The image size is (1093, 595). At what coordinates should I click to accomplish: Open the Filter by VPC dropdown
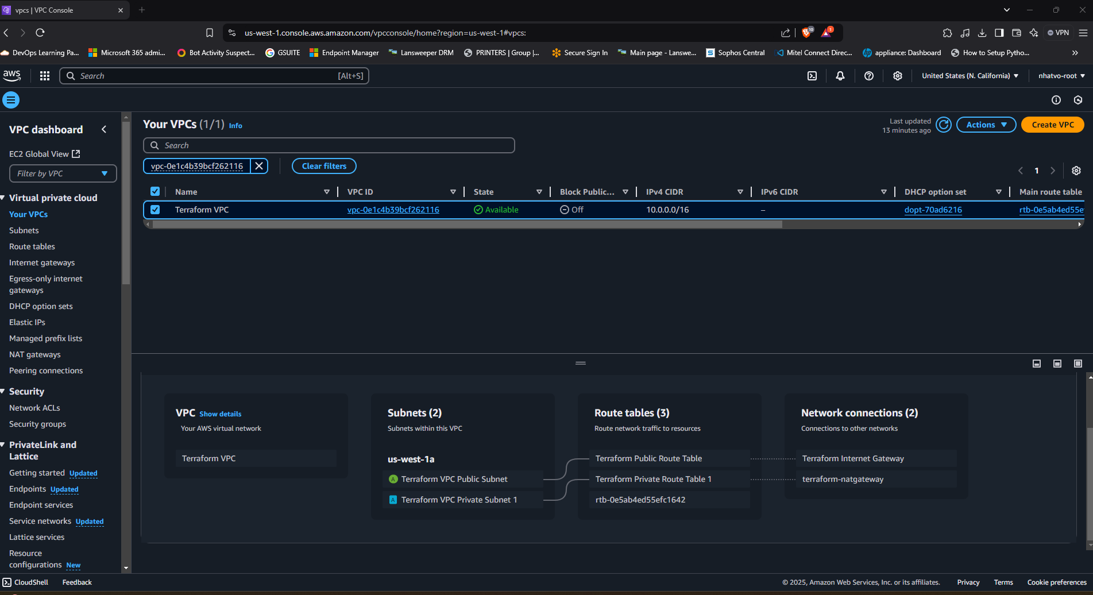click(x=63, y=173)
